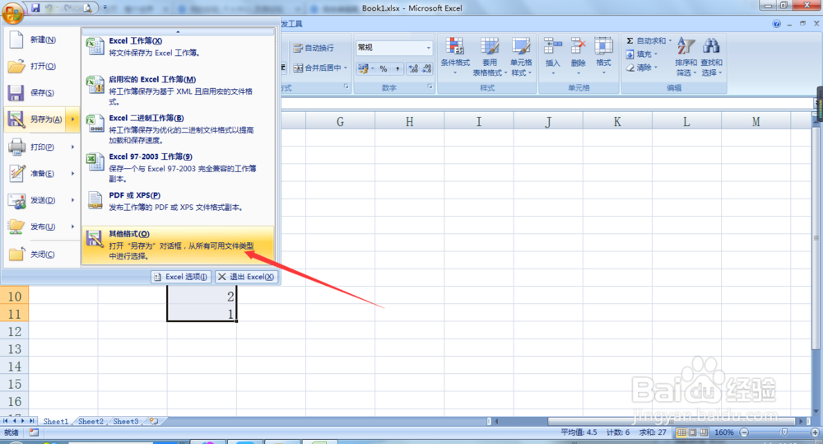Click the 160% zoom level

[x=723, y=432]
